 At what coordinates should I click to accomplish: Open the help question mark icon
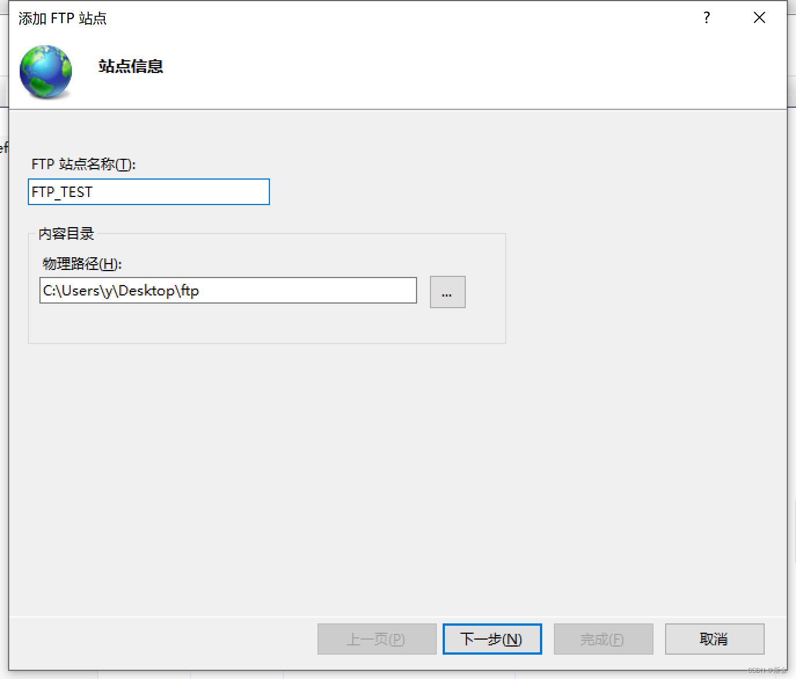[706, 18]
